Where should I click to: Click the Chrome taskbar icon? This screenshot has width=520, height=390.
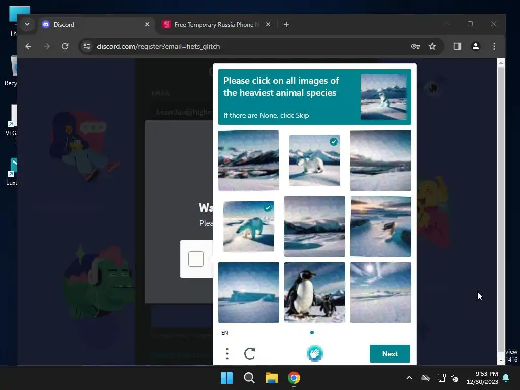(x=294, y=378)
